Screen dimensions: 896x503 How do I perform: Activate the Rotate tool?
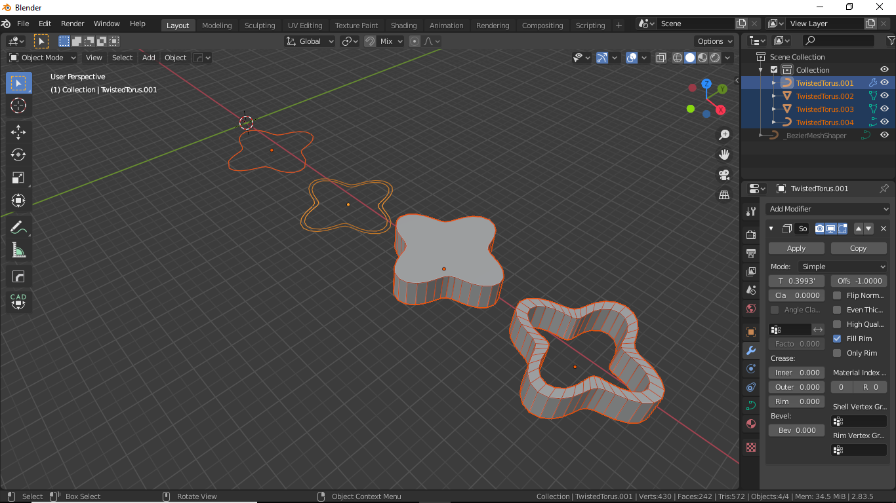18,155
